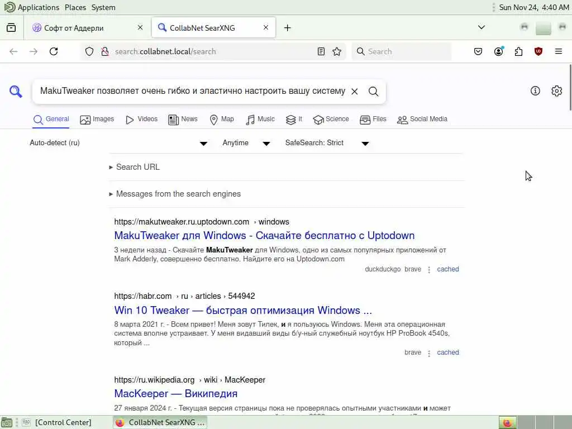The width and height of the screenshot is (572, 429).
Task: Click the clock Sun Nov 24 4:40 AM
Action: pos(533,7)
